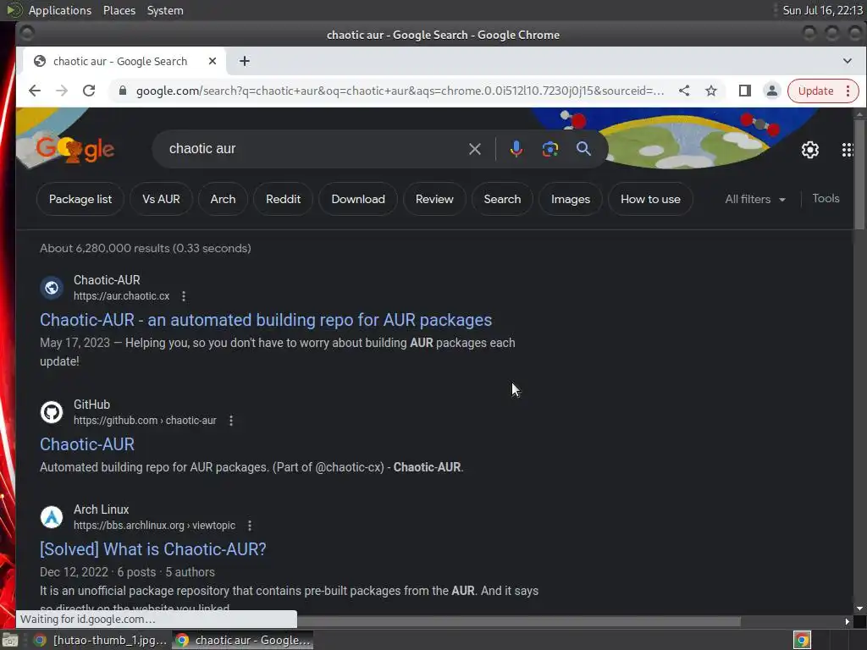This screenshot has width=867, height=650.
Task: Select the Review filter chip
Action: click(x=434, y=199)
